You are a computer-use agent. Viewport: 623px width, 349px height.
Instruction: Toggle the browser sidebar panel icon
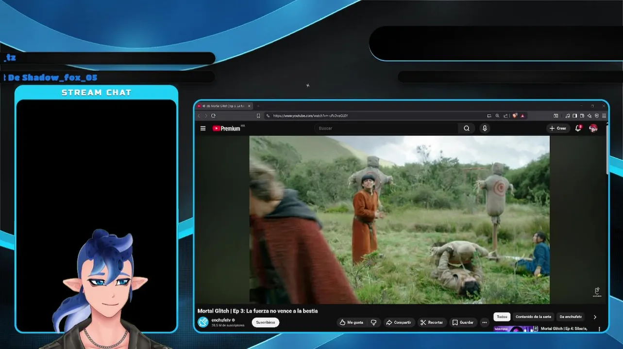(x=574, y=116)
